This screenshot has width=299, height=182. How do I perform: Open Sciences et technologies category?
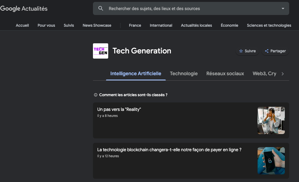(x=269, y=25)
